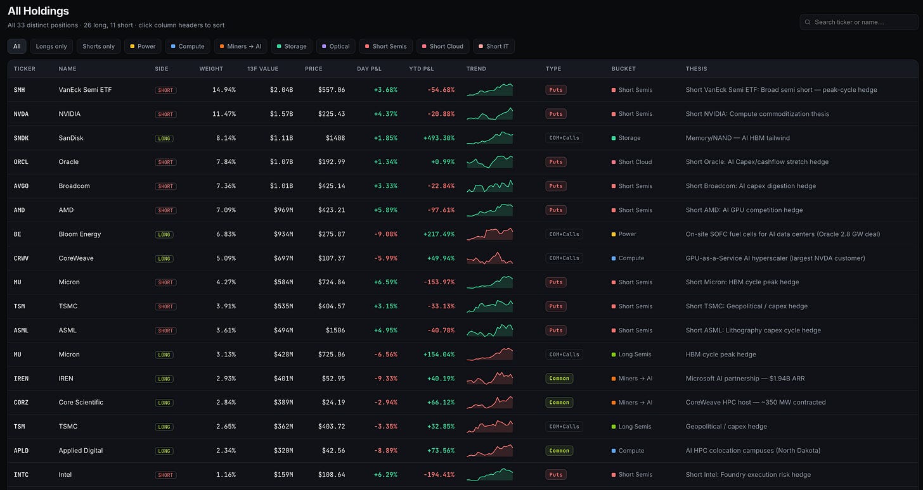Screen dimensions: 923x490
Task: Sort by DAY P&L column header
Action: [x=370, y=68]
